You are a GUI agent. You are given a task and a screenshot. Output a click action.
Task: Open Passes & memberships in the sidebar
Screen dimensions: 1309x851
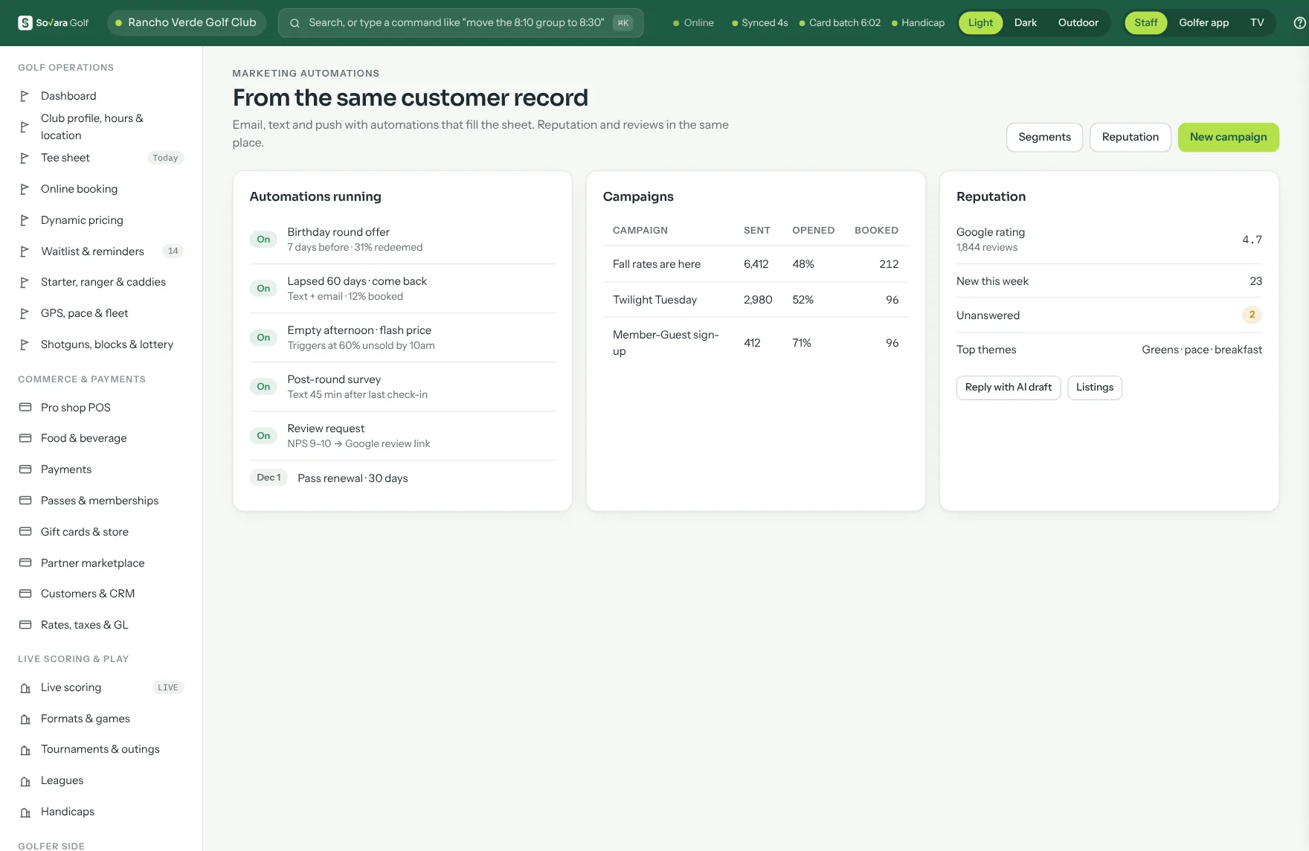point(101,501)
